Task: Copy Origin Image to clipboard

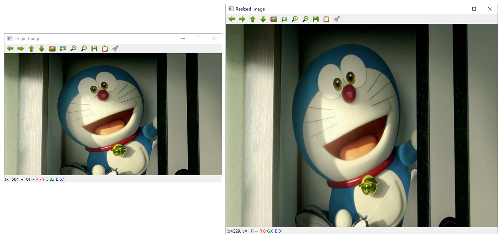Action: [x=105, y=48]
